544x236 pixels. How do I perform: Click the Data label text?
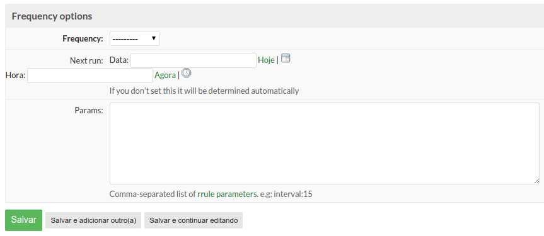click(119, 60)
